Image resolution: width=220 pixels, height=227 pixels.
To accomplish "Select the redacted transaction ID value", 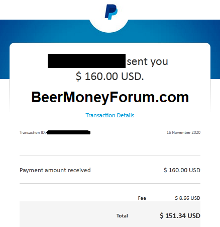I will point(68,132).
